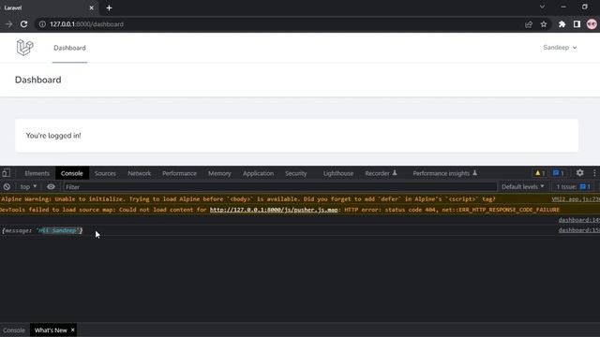600x337 pixels.
Task: Expand the Sandeep user dropdown
Action: [560, 48]
